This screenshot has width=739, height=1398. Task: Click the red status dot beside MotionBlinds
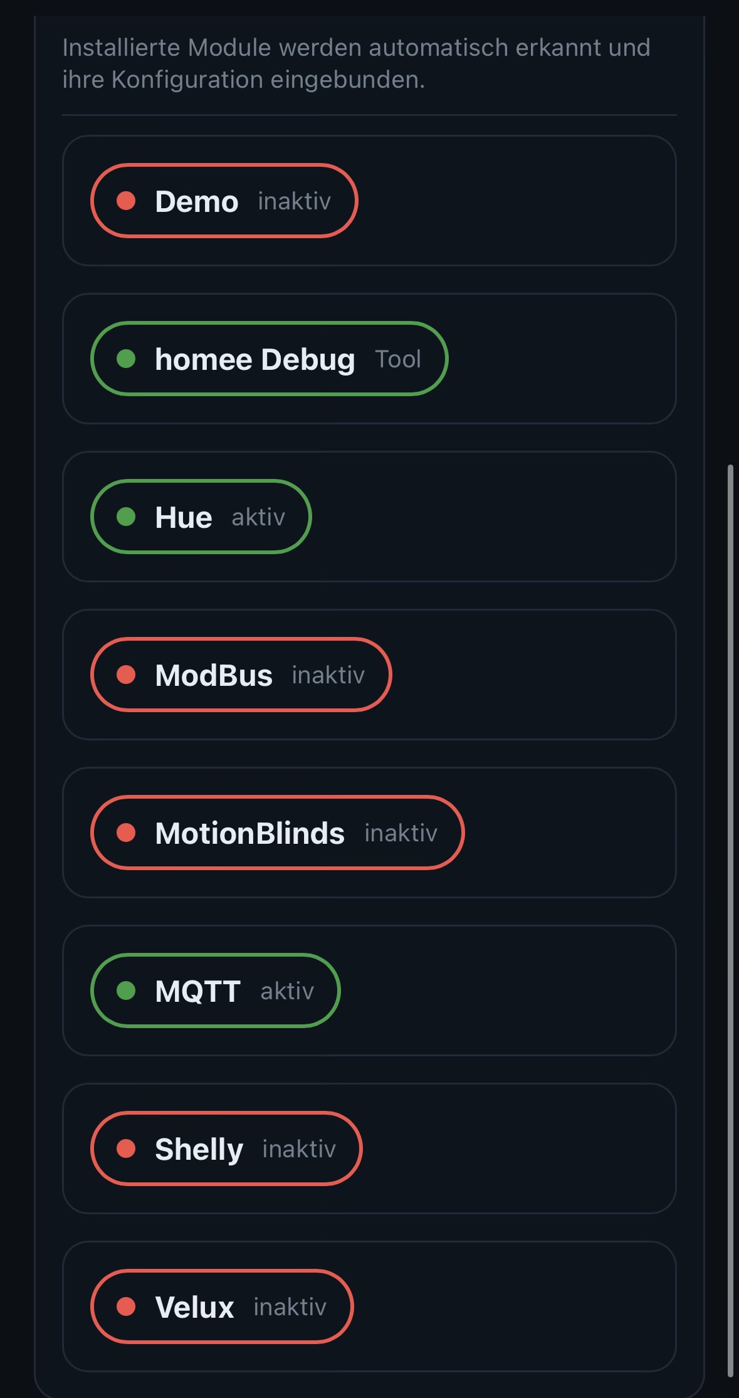click(x=126, y=833)
